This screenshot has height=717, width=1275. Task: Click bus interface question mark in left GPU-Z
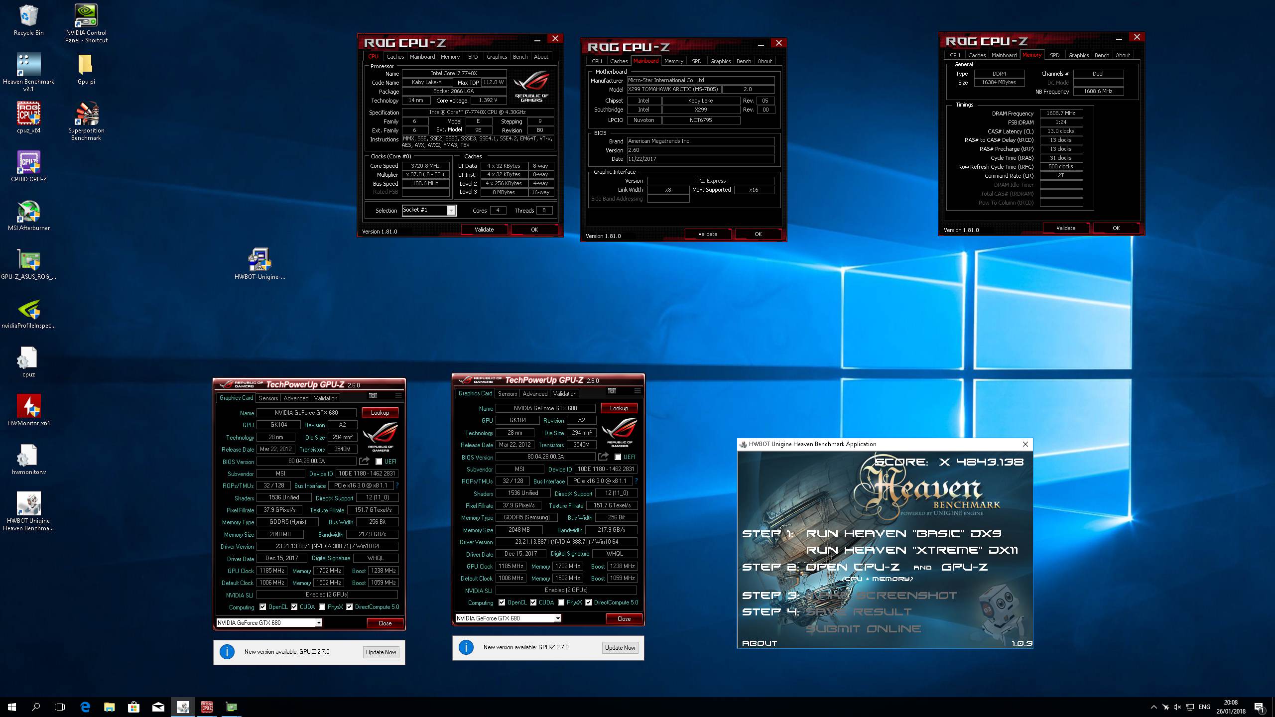pyautogui.click(x=397, y=485)
